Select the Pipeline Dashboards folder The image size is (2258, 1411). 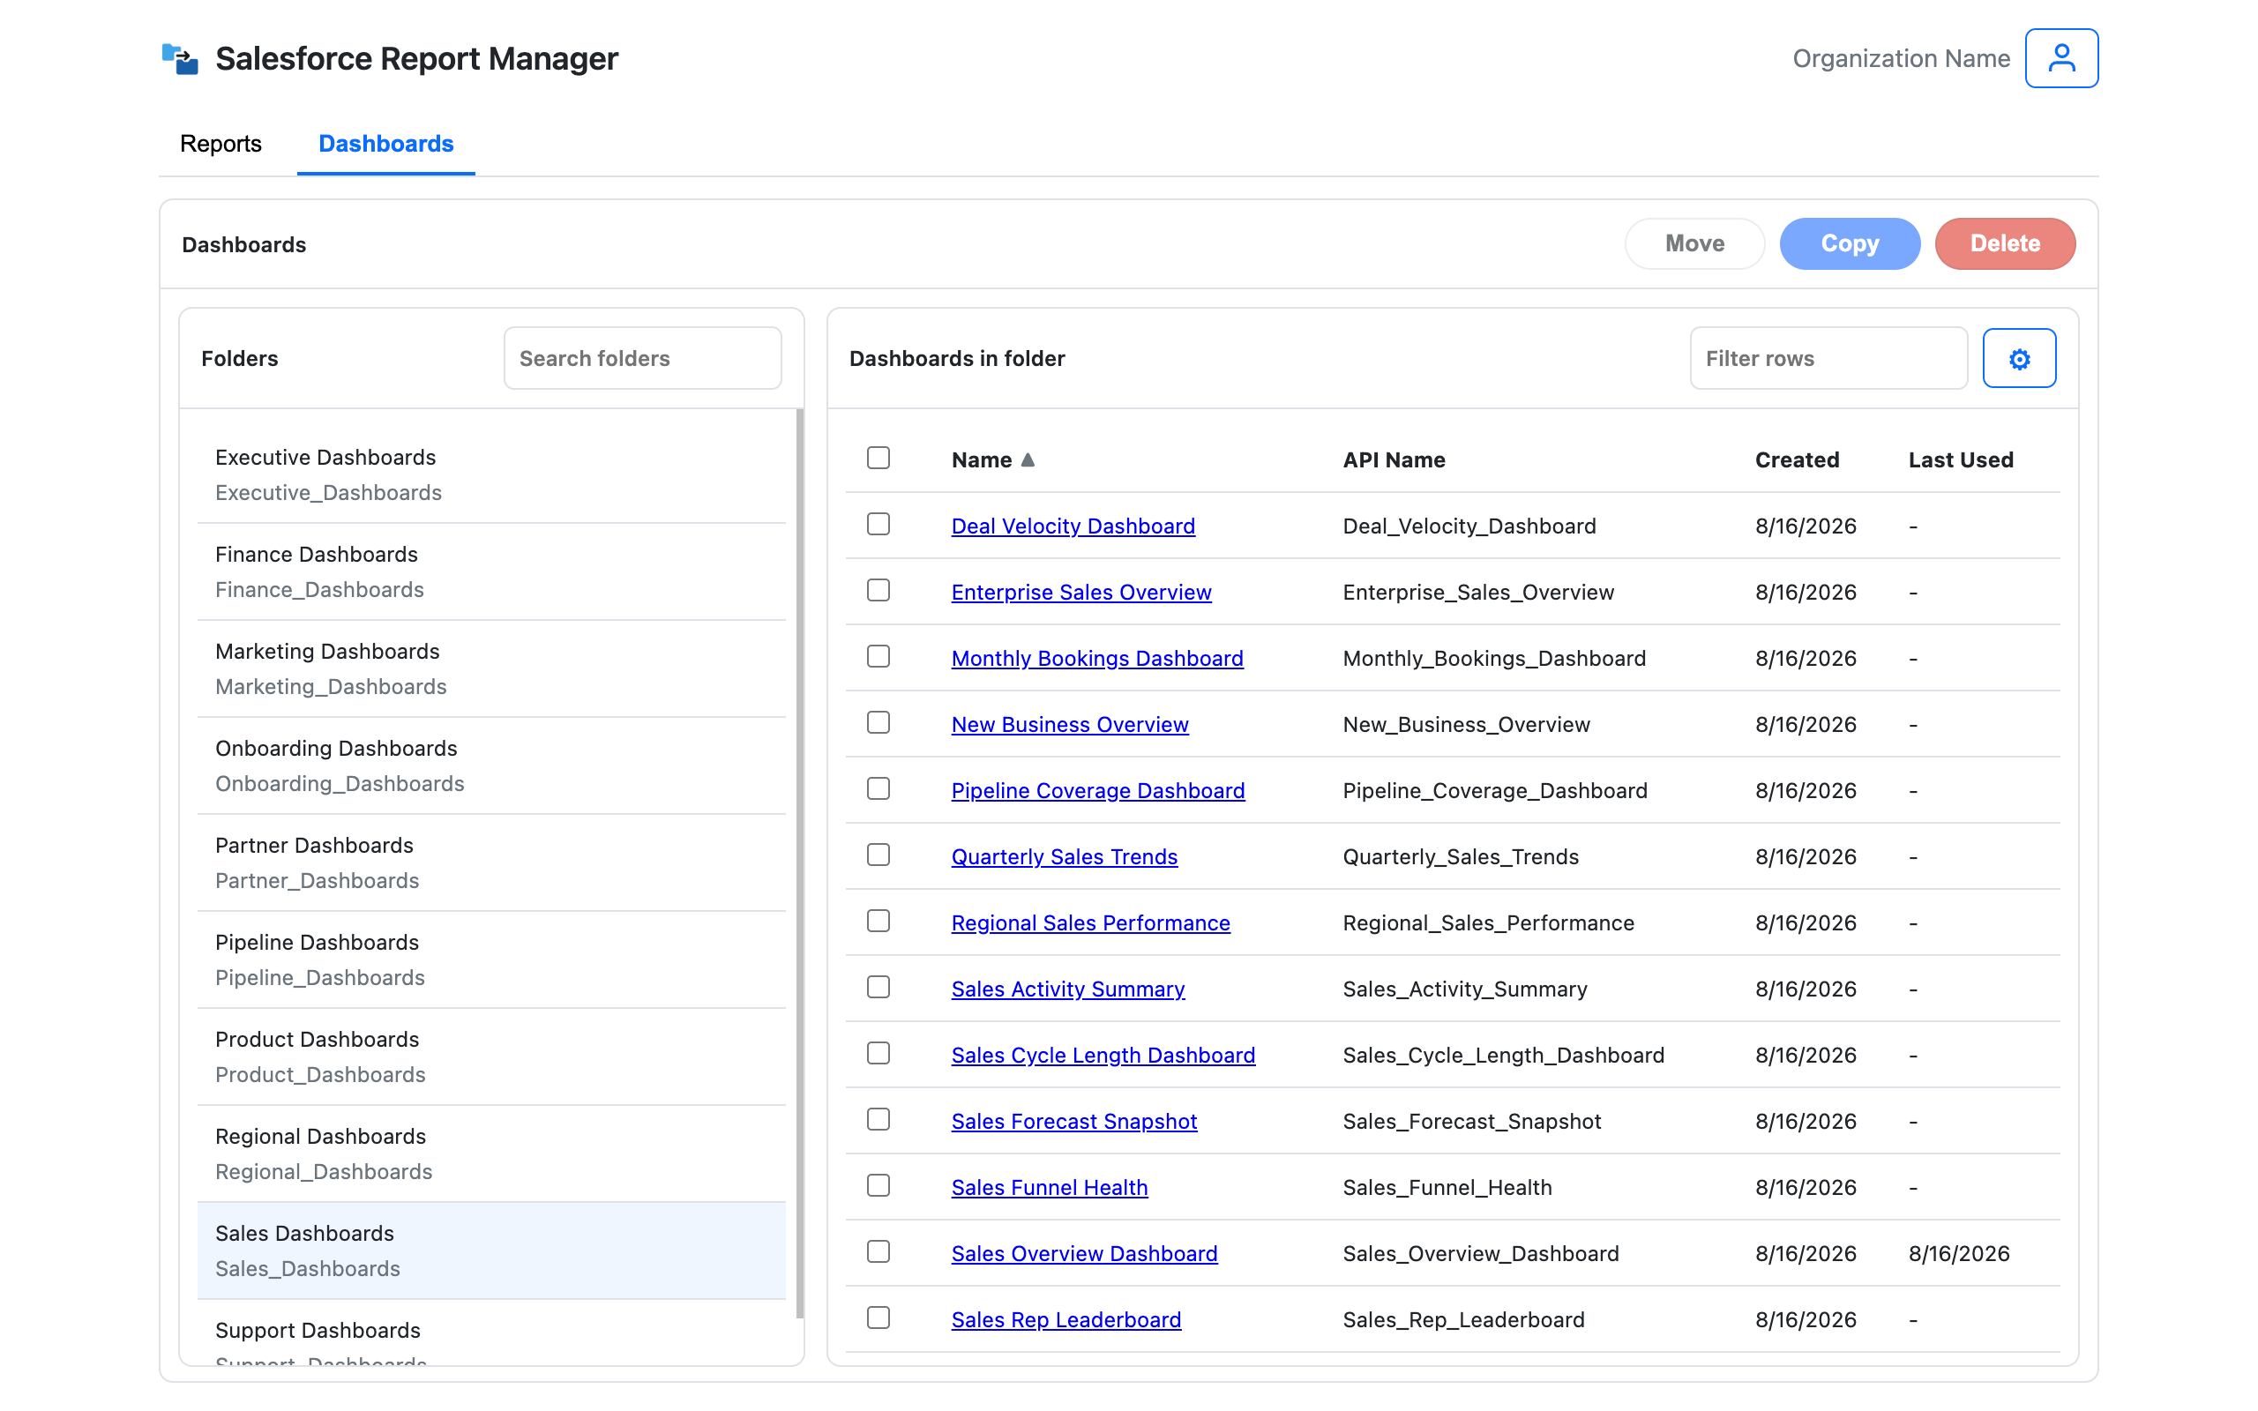coord(491,960)
